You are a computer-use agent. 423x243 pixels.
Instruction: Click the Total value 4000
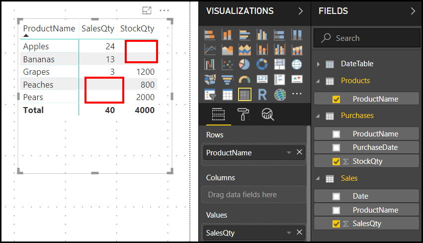[x=145, y=110]
